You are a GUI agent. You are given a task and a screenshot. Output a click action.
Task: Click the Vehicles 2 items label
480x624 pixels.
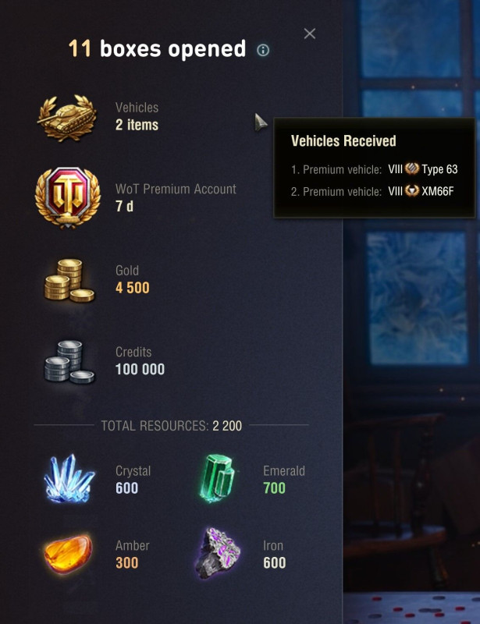137,116
